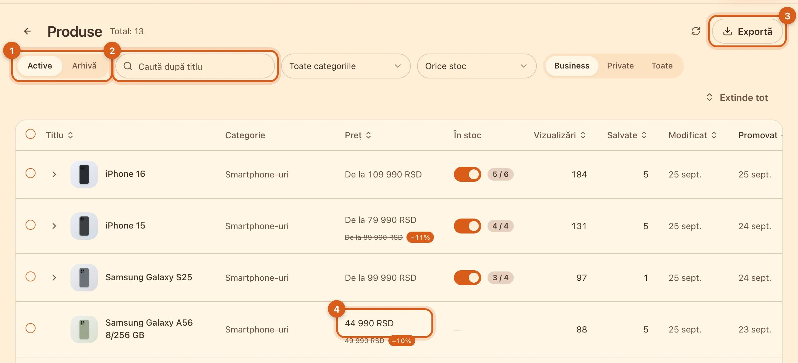
Task: Click the 3 / 4 stock badge
Action: point(501,278)
